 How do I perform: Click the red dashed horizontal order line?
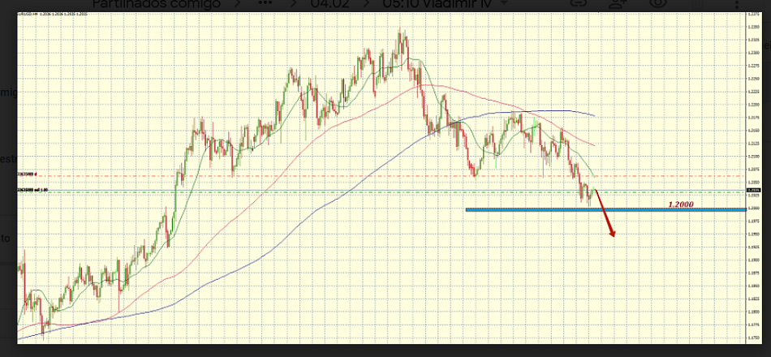pyautogui.click(x=325, y=175)
